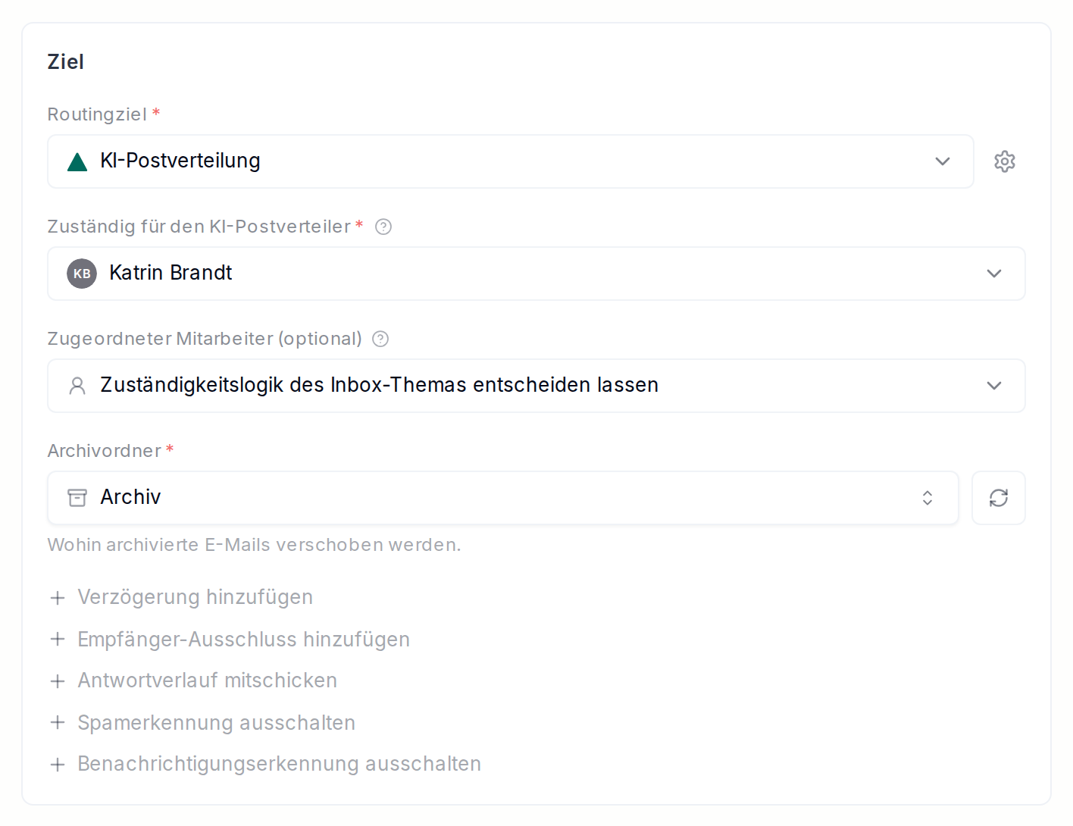The width and height of the screenshot is (1073, 826).
Task: Show help for Zuständig für den KI-Postverteiler
Action: pyautogui.click(x=383, y=227)
